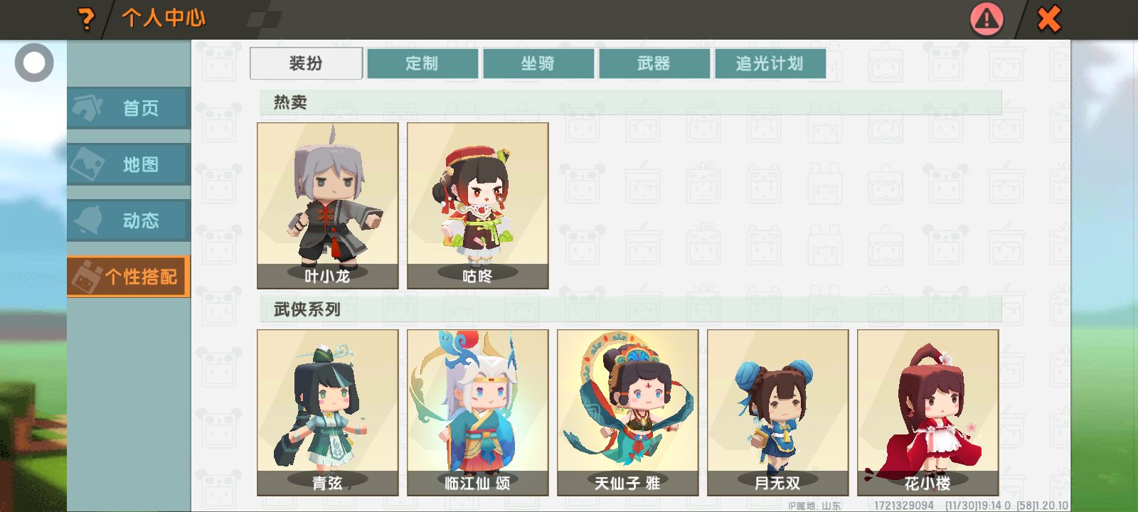Switch to the 武器 tab
This screenshot has height=512, width=1138.
pos(654,63)
